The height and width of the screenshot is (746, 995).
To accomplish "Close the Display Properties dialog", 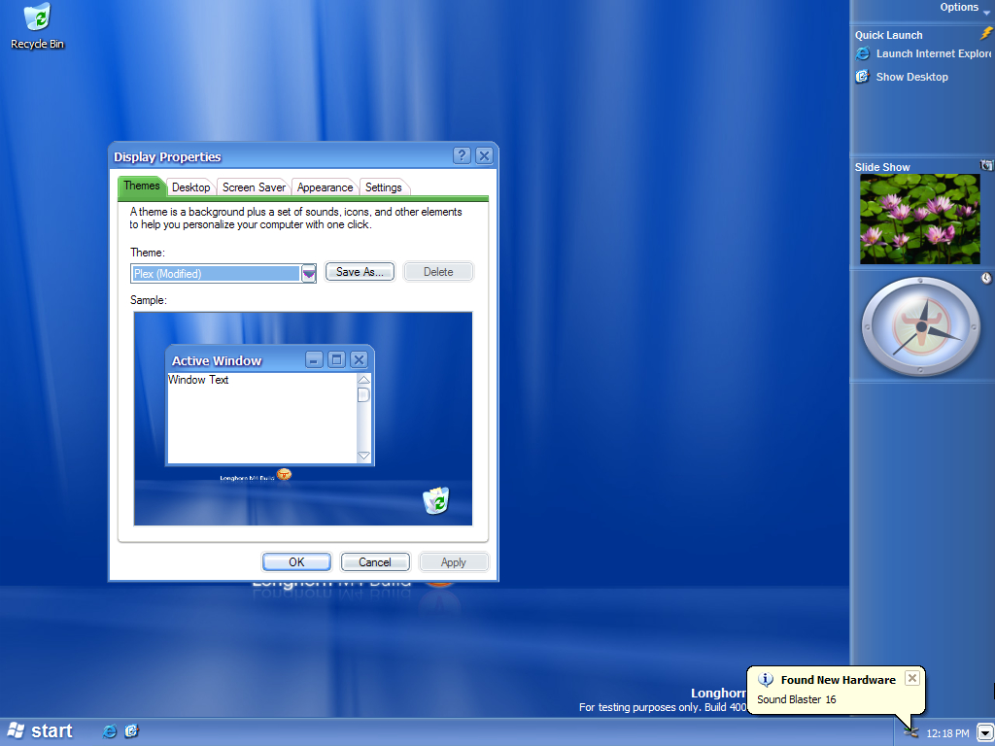I will tap(484, 155).
